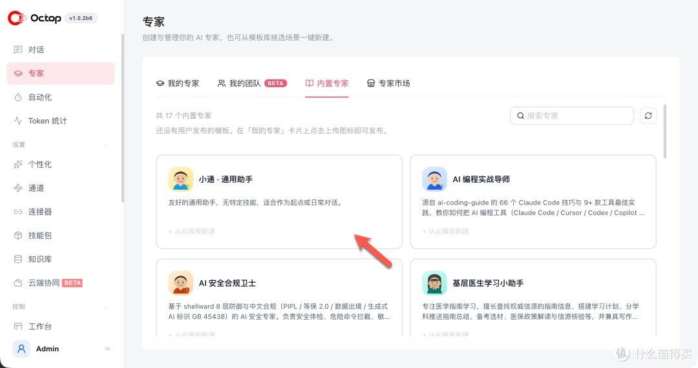Click the AI 编程实战导师 card title

coord(481,179)
